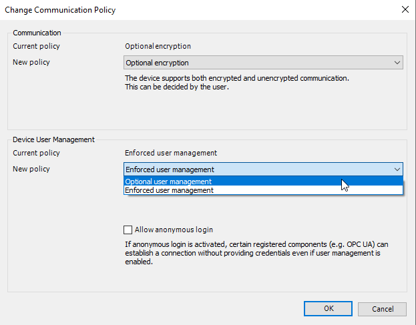Screen dimensions: 416x325
Task: Click the current policy value Optional encryption
Action: 158,46
